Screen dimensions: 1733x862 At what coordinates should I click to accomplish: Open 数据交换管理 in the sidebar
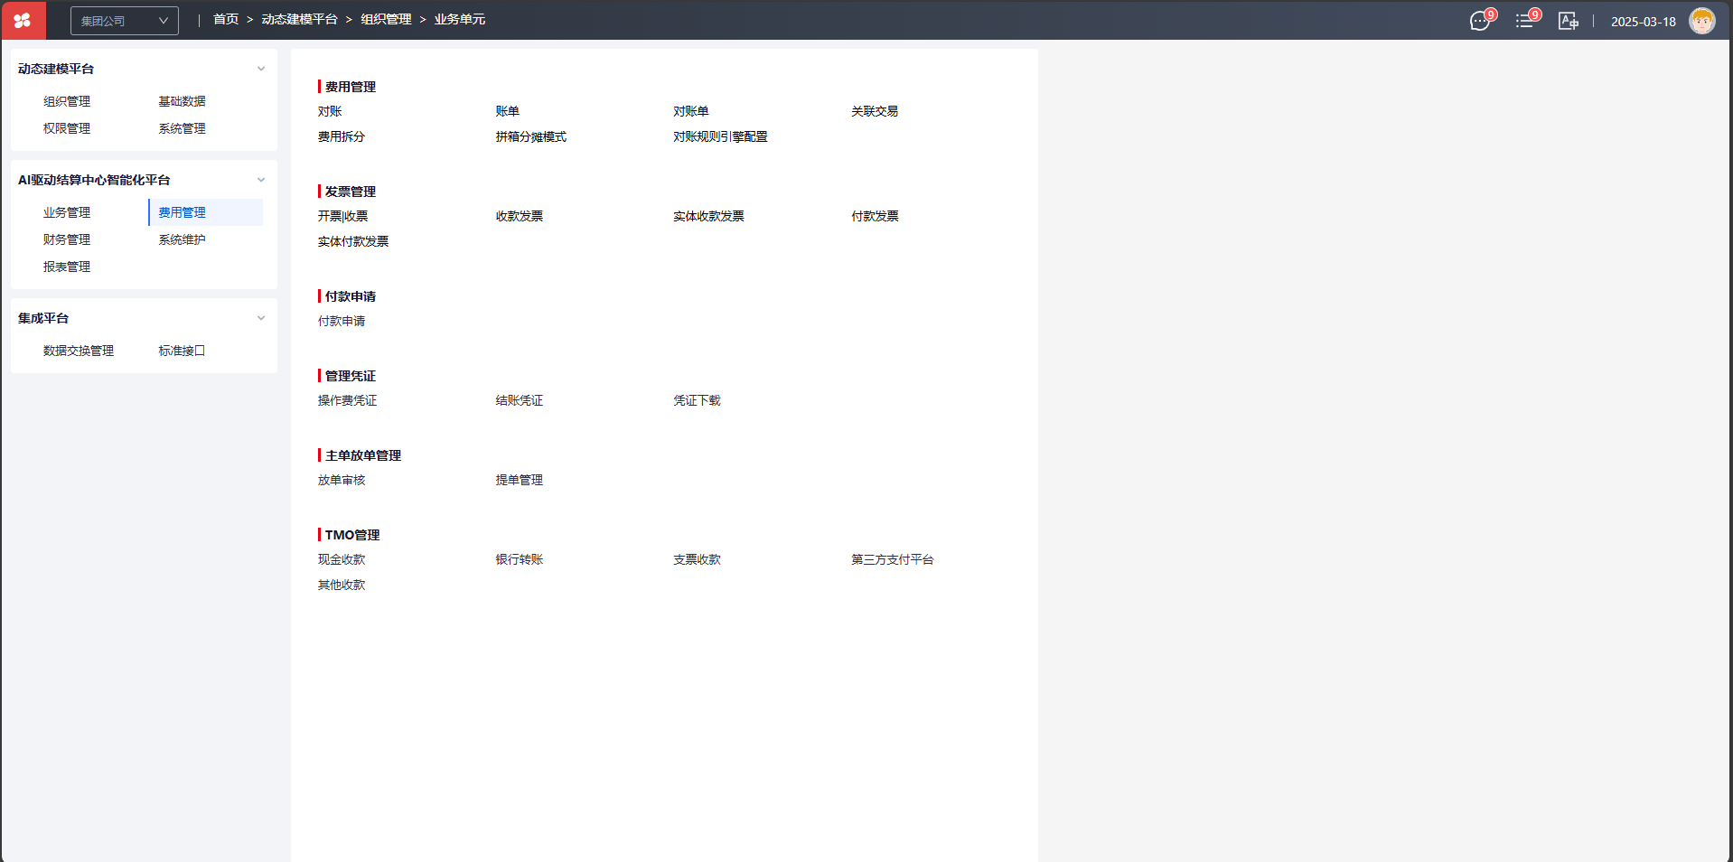pos(79,351)
